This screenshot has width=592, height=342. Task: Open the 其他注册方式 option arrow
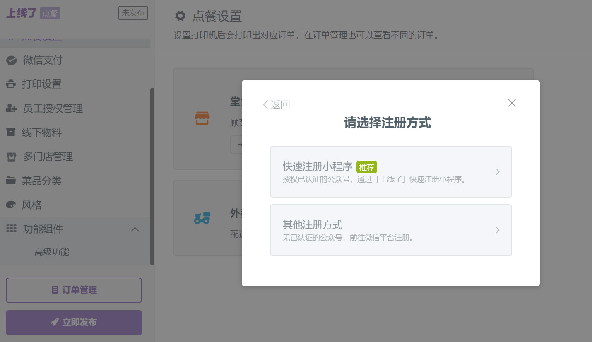[498, 230]
